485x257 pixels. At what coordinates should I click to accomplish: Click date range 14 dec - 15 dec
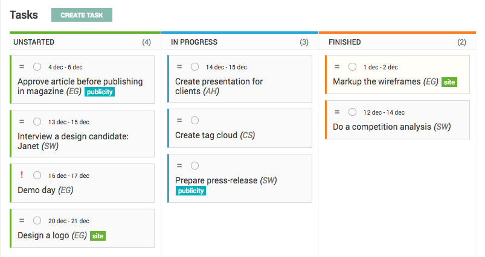pyautogui.click(x=226, y=67)
